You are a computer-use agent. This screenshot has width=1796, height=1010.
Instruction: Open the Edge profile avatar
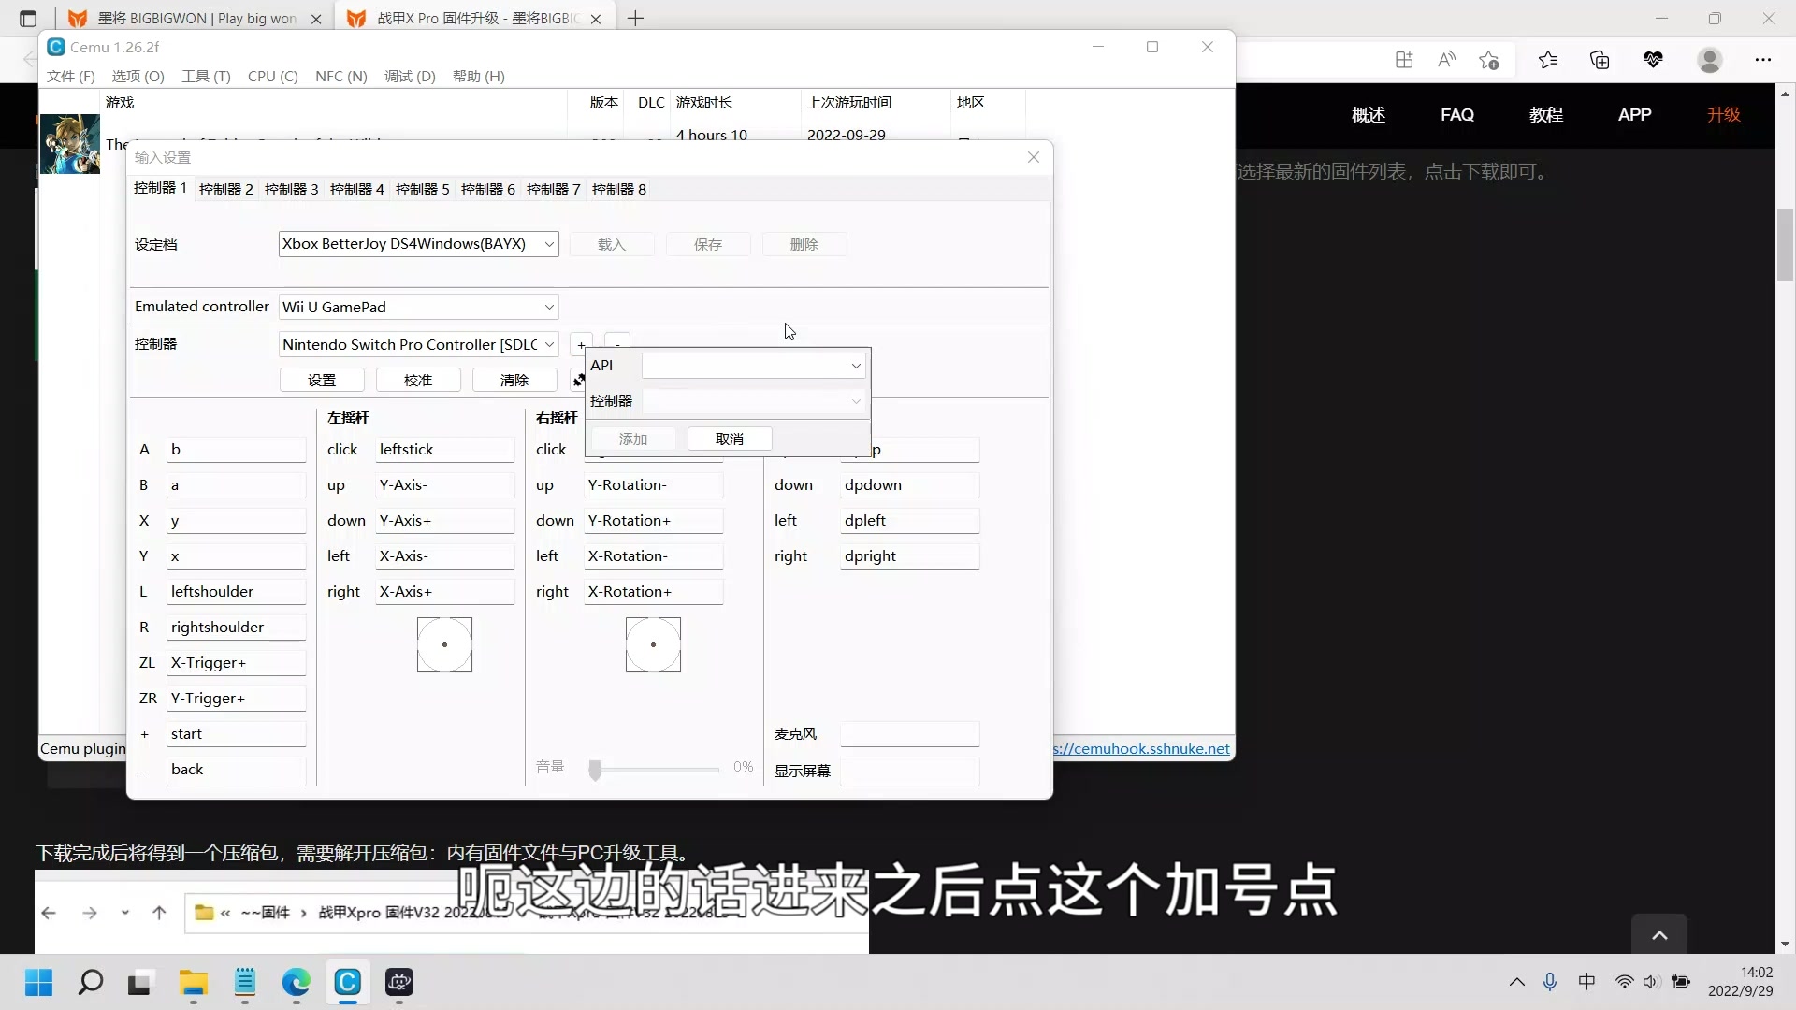point(1710,60)
